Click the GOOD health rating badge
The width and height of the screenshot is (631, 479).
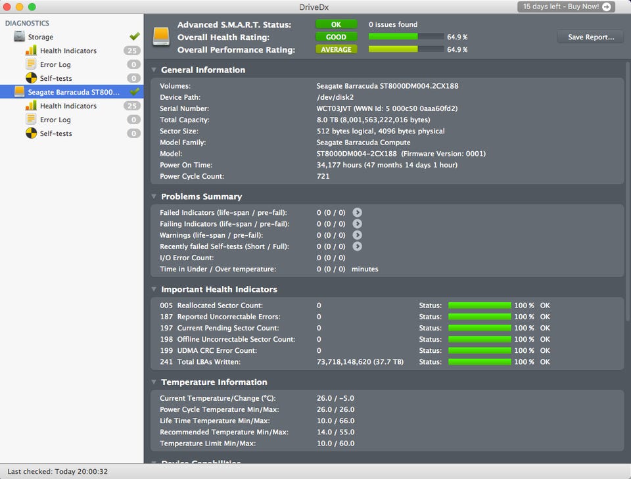[336, 37]
